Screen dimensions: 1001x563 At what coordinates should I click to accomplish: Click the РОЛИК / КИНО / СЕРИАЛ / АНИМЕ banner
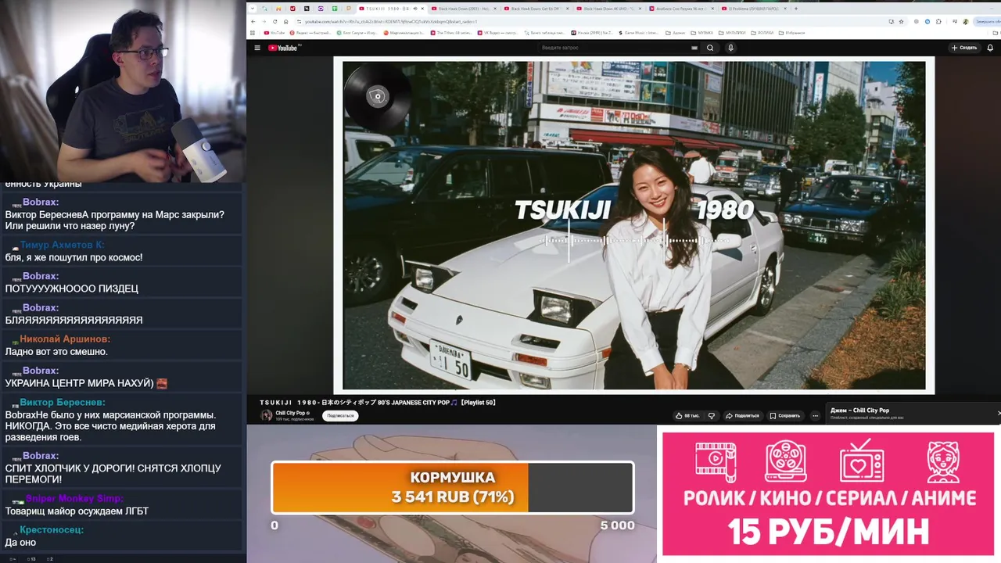click(x=829, y=493)
